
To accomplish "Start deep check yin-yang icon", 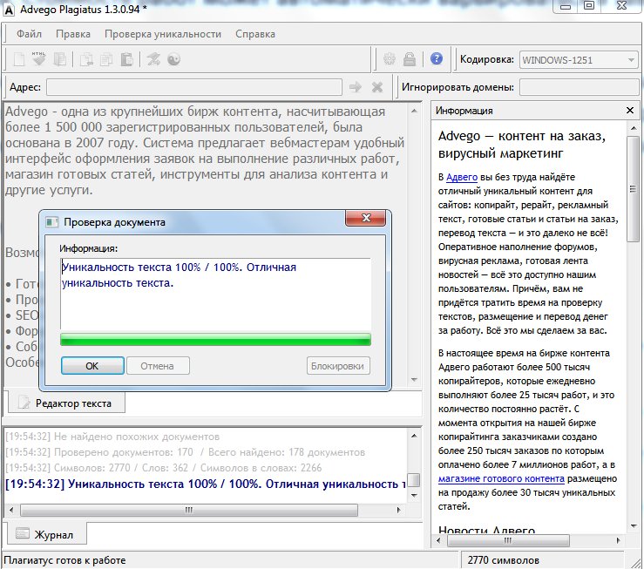I will [173, 59].
